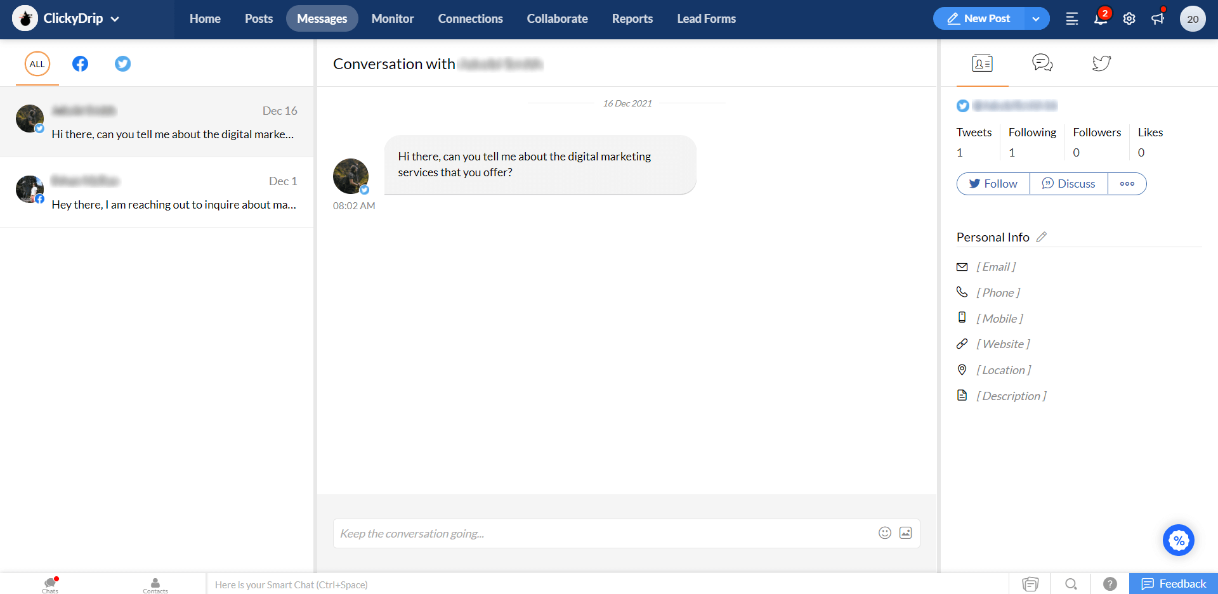Click the Discuss button

click(1069, 184)
